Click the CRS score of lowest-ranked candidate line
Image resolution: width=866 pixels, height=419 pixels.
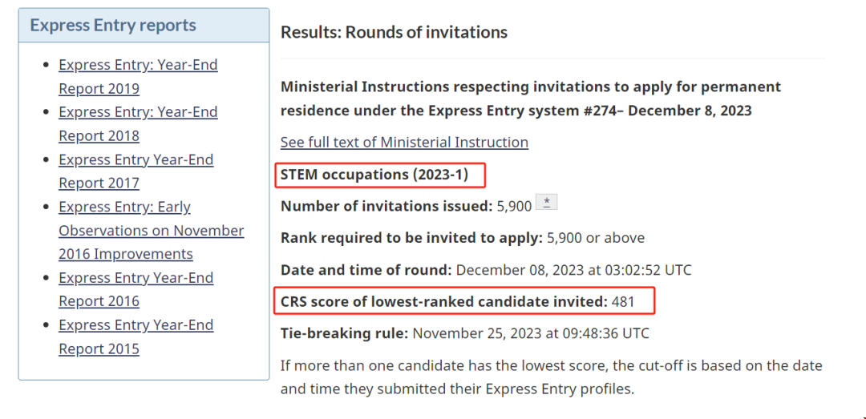coord(443,301)
